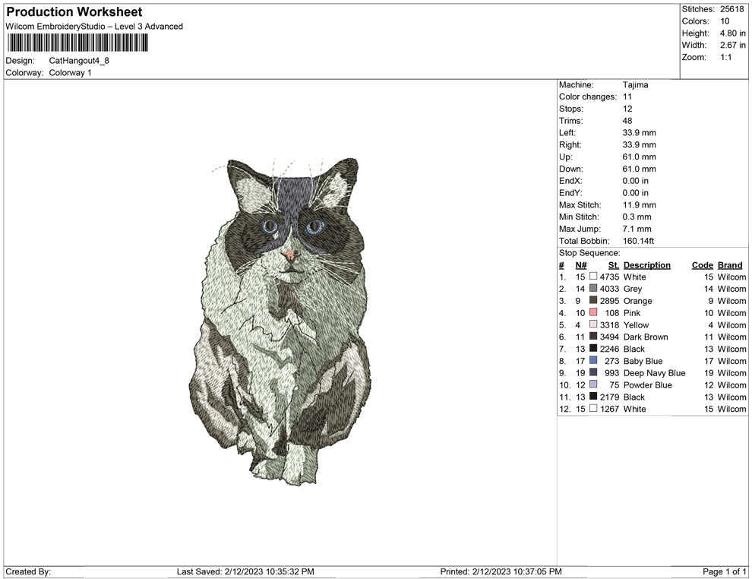The height and width of the screenshot is (579, 752).
Task: Click the 'Dark Brown' description text
Action: pos(646,337)
